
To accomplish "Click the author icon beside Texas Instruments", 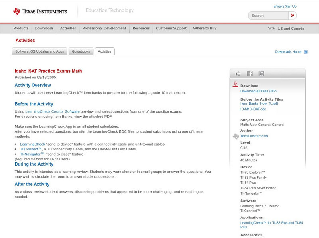I will point(236,136).
